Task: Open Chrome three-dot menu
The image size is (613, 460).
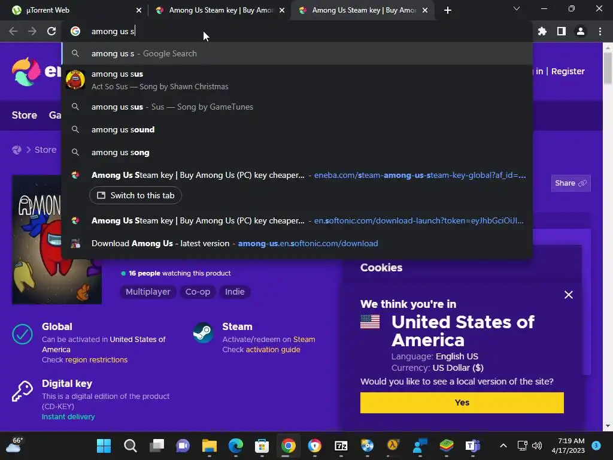Action: tap(600, 31)
